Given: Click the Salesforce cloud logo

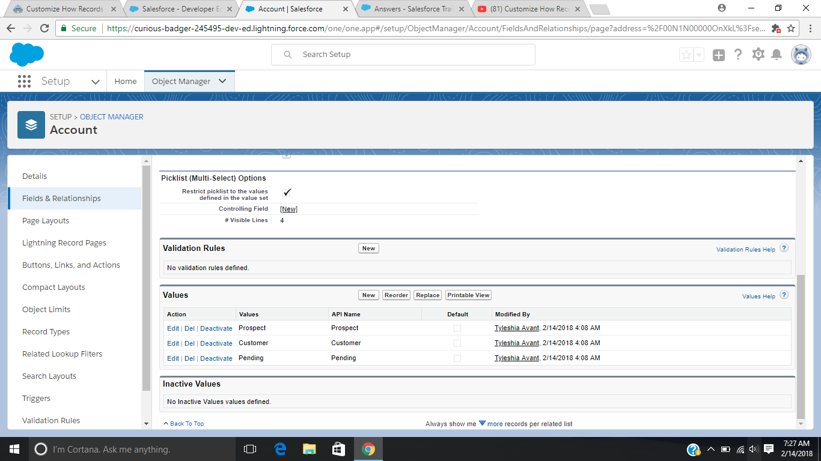Looking at the screenshot, I should click(x=26, y=55).
